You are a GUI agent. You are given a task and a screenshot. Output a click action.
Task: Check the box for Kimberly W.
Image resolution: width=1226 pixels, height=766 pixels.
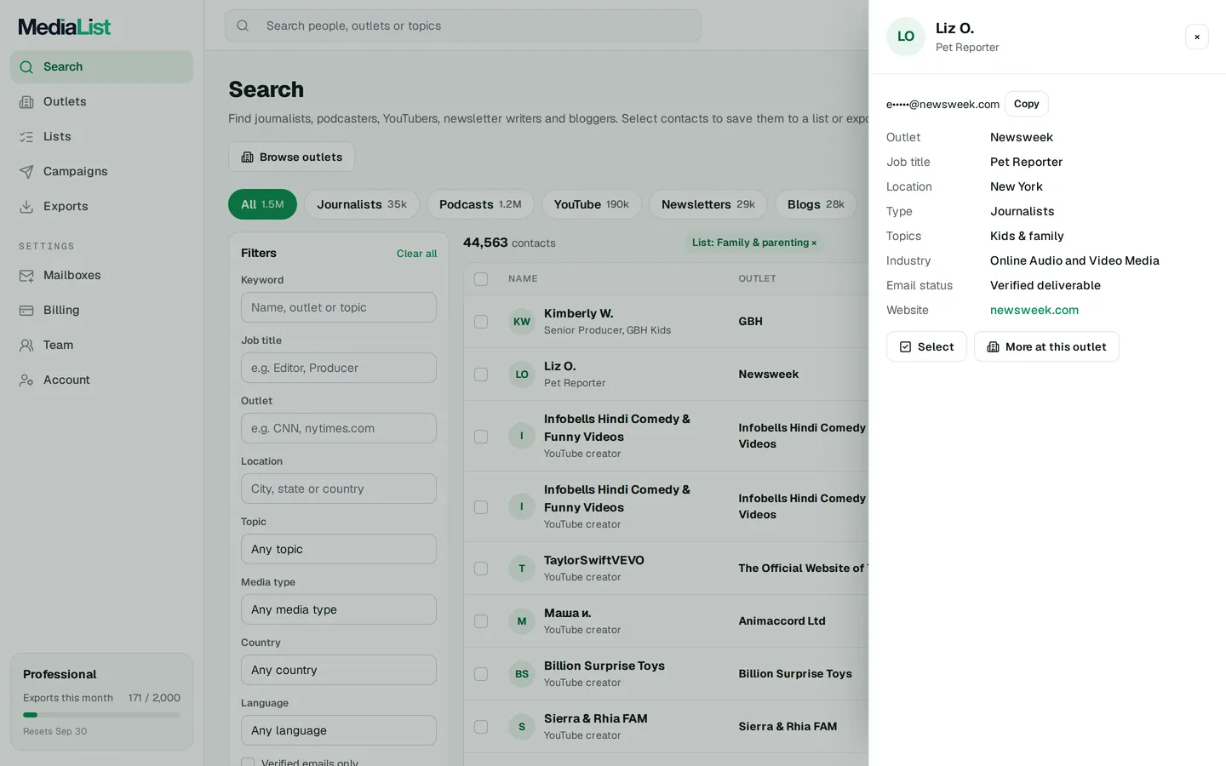(481, 322)
